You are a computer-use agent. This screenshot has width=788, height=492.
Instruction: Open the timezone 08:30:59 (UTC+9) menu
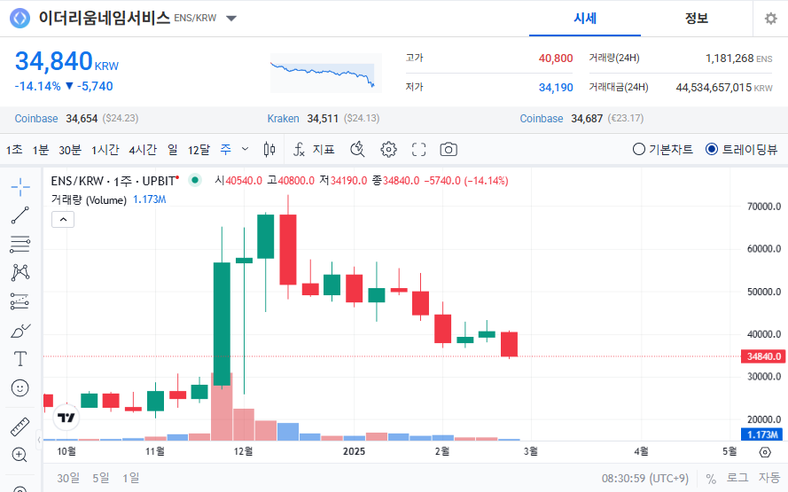pyautogui.click(x=645, y=479)
